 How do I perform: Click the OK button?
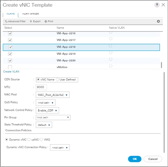pyautogui.click(x=135, y=159)
